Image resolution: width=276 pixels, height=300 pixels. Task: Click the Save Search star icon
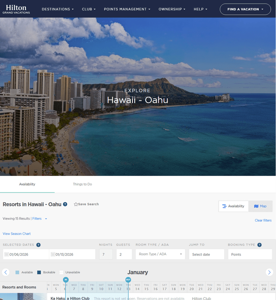[x=76, y=204]
